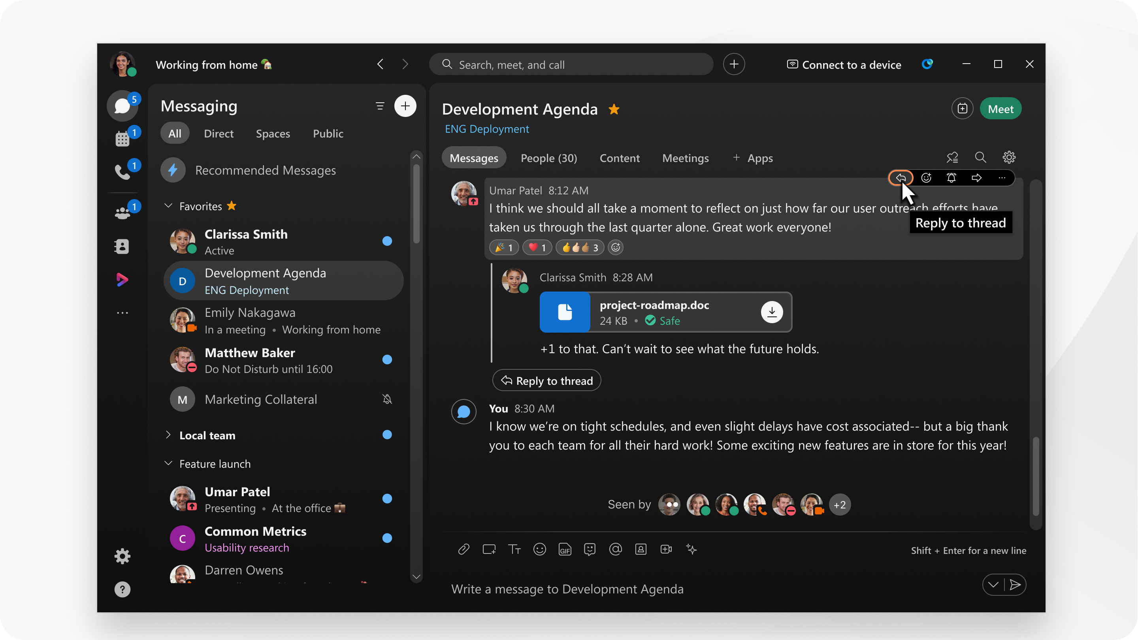
Task: Switch to the Meetings tab
Action: point(685,157)
